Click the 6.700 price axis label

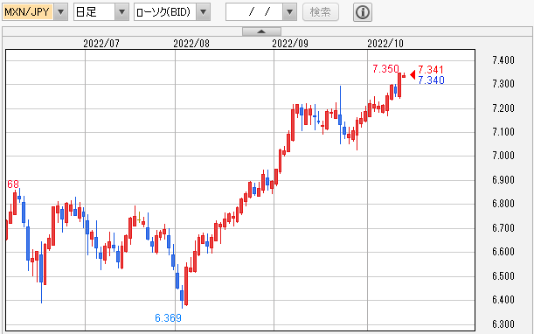[503, 227]
